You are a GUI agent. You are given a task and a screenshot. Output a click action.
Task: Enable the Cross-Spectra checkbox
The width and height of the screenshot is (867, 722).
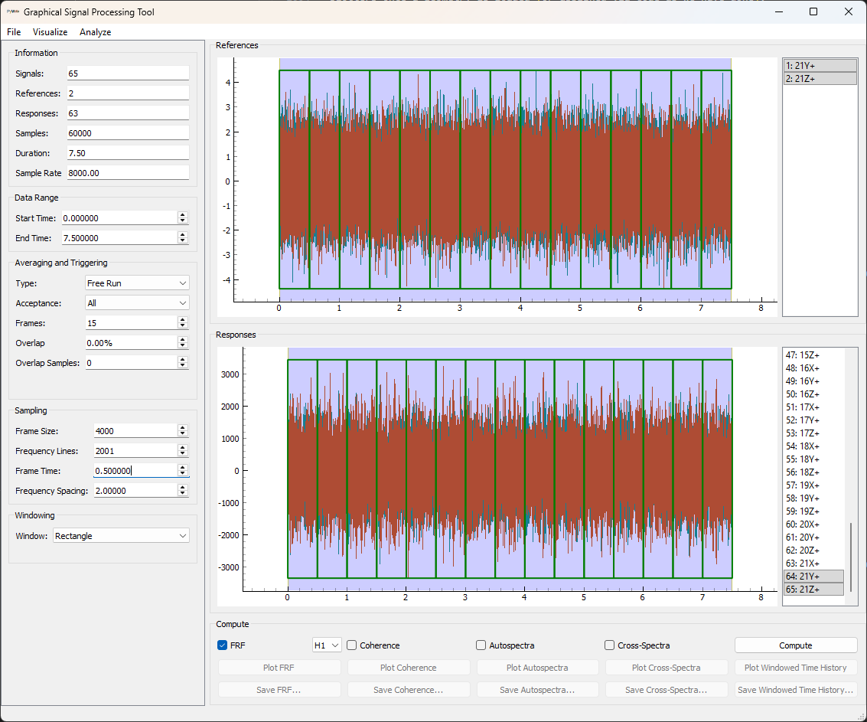[609, 645]
